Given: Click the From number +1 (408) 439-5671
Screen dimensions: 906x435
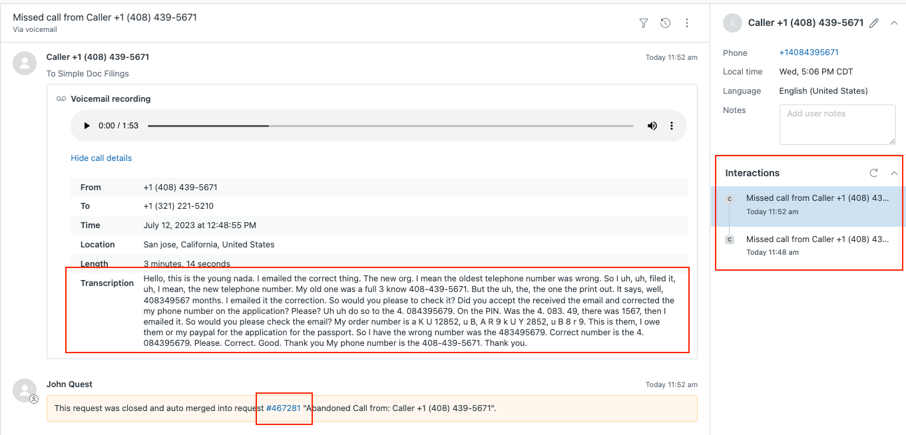Looking at the screenshot, I should pos(180,188).
